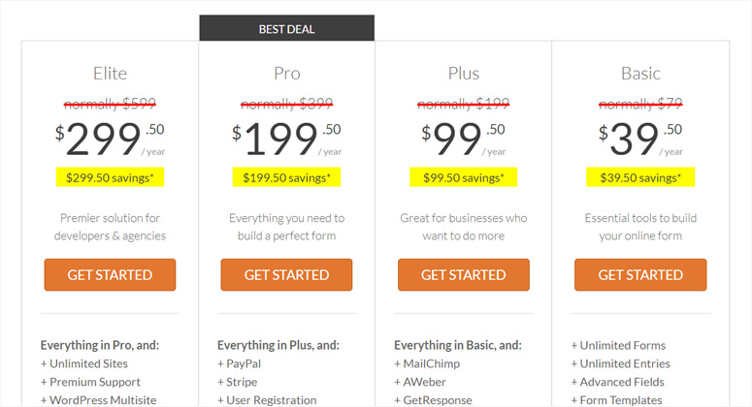Click the $99.50 savings label
Image resolution: width=752 pixels, height=407 pixels.
[x=463, y=177]
